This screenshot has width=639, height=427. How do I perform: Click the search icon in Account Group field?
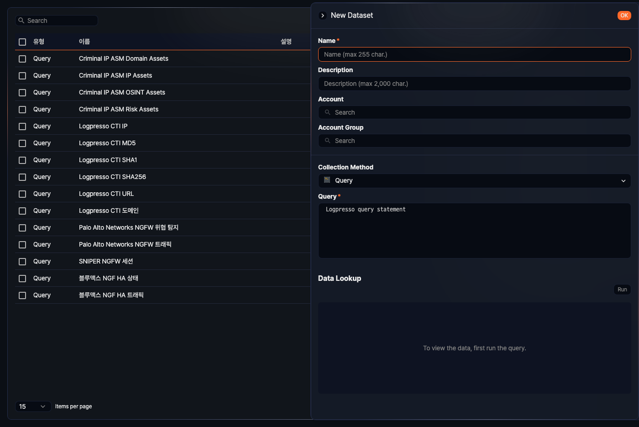[327, 141]
